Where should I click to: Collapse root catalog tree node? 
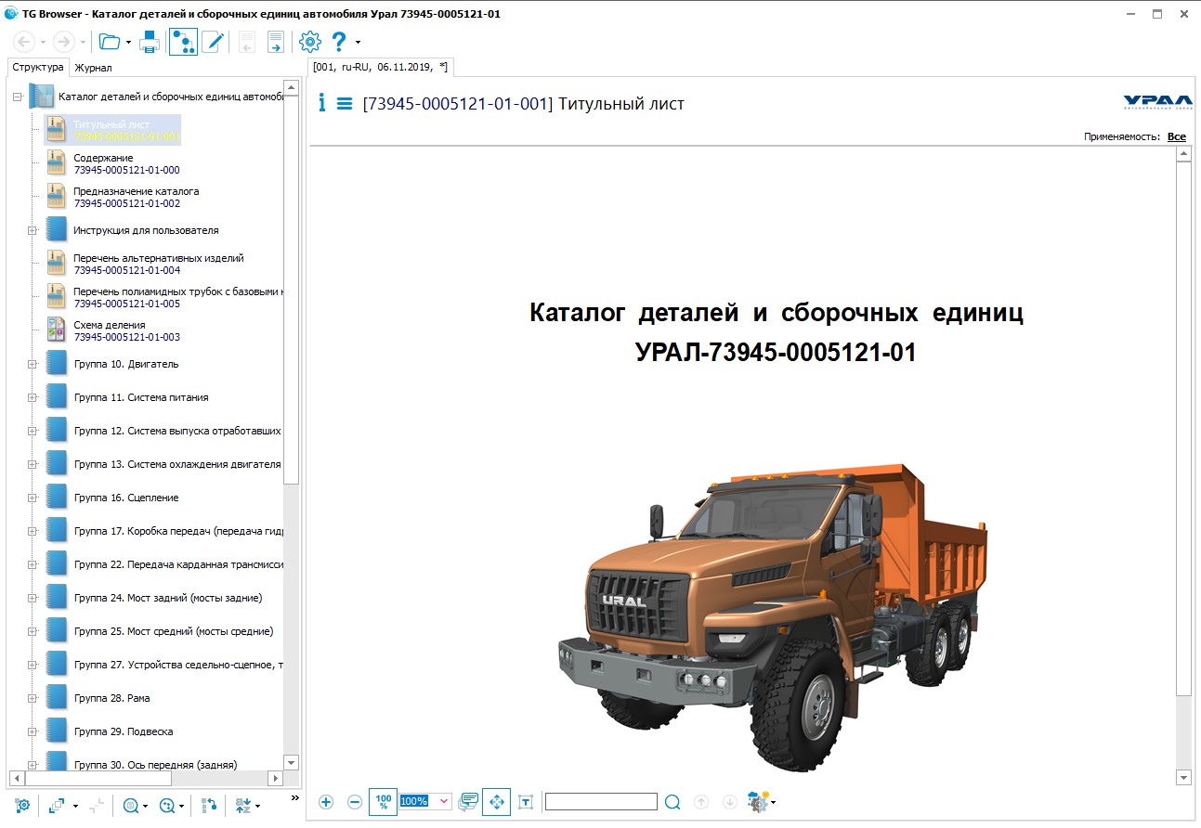(x=17, y=96)
